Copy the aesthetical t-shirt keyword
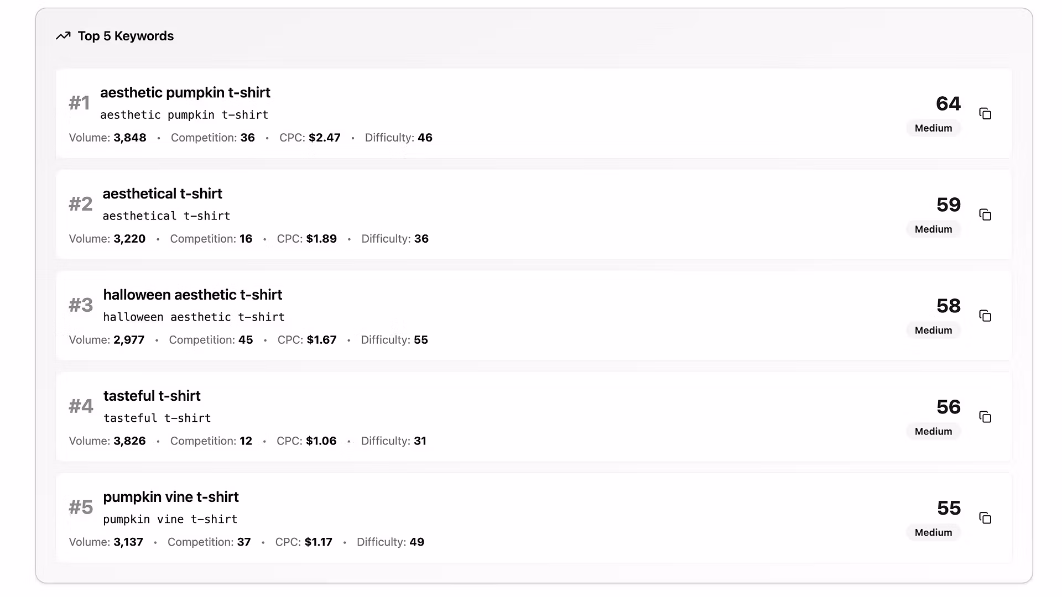This screenshot has height=597, width=1062. coord(985,214)
